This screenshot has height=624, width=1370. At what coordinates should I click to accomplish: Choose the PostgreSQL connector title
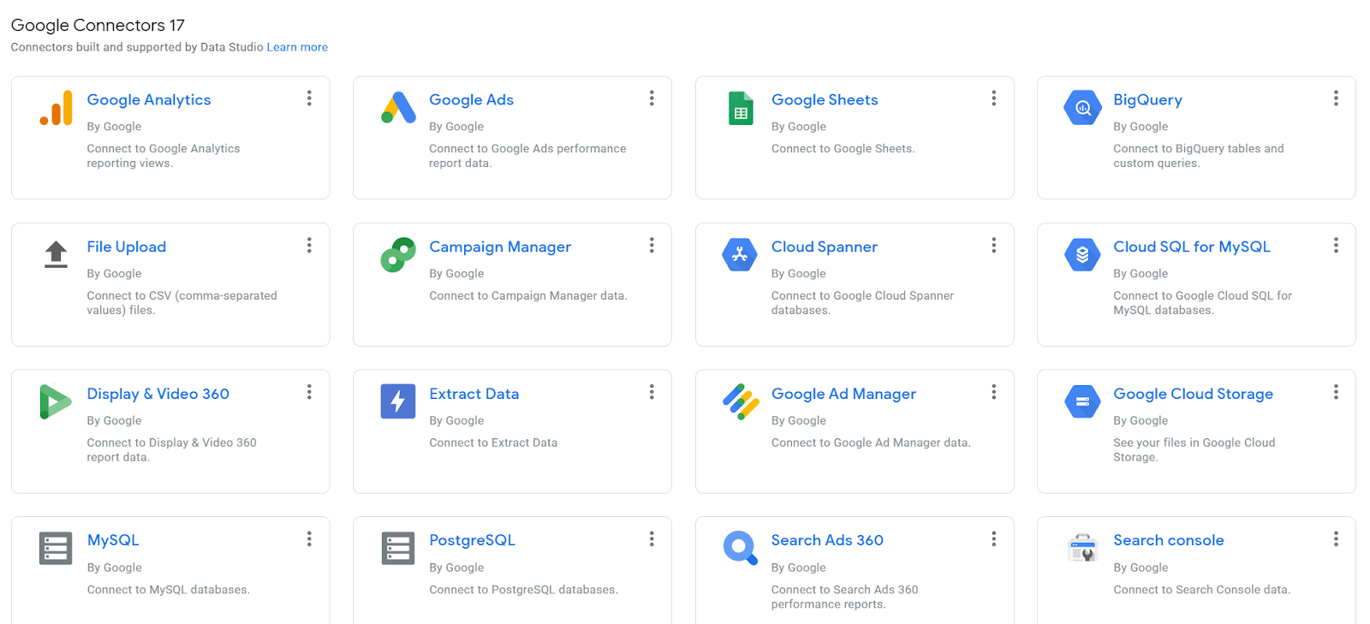click(x=472, y=541)
